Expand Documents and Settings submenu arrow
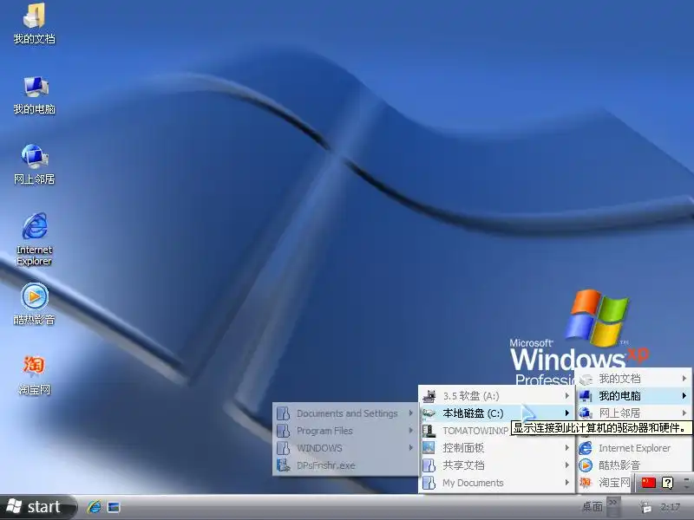The height and width of the screenshot is (520, 694). tap(410, 413)
